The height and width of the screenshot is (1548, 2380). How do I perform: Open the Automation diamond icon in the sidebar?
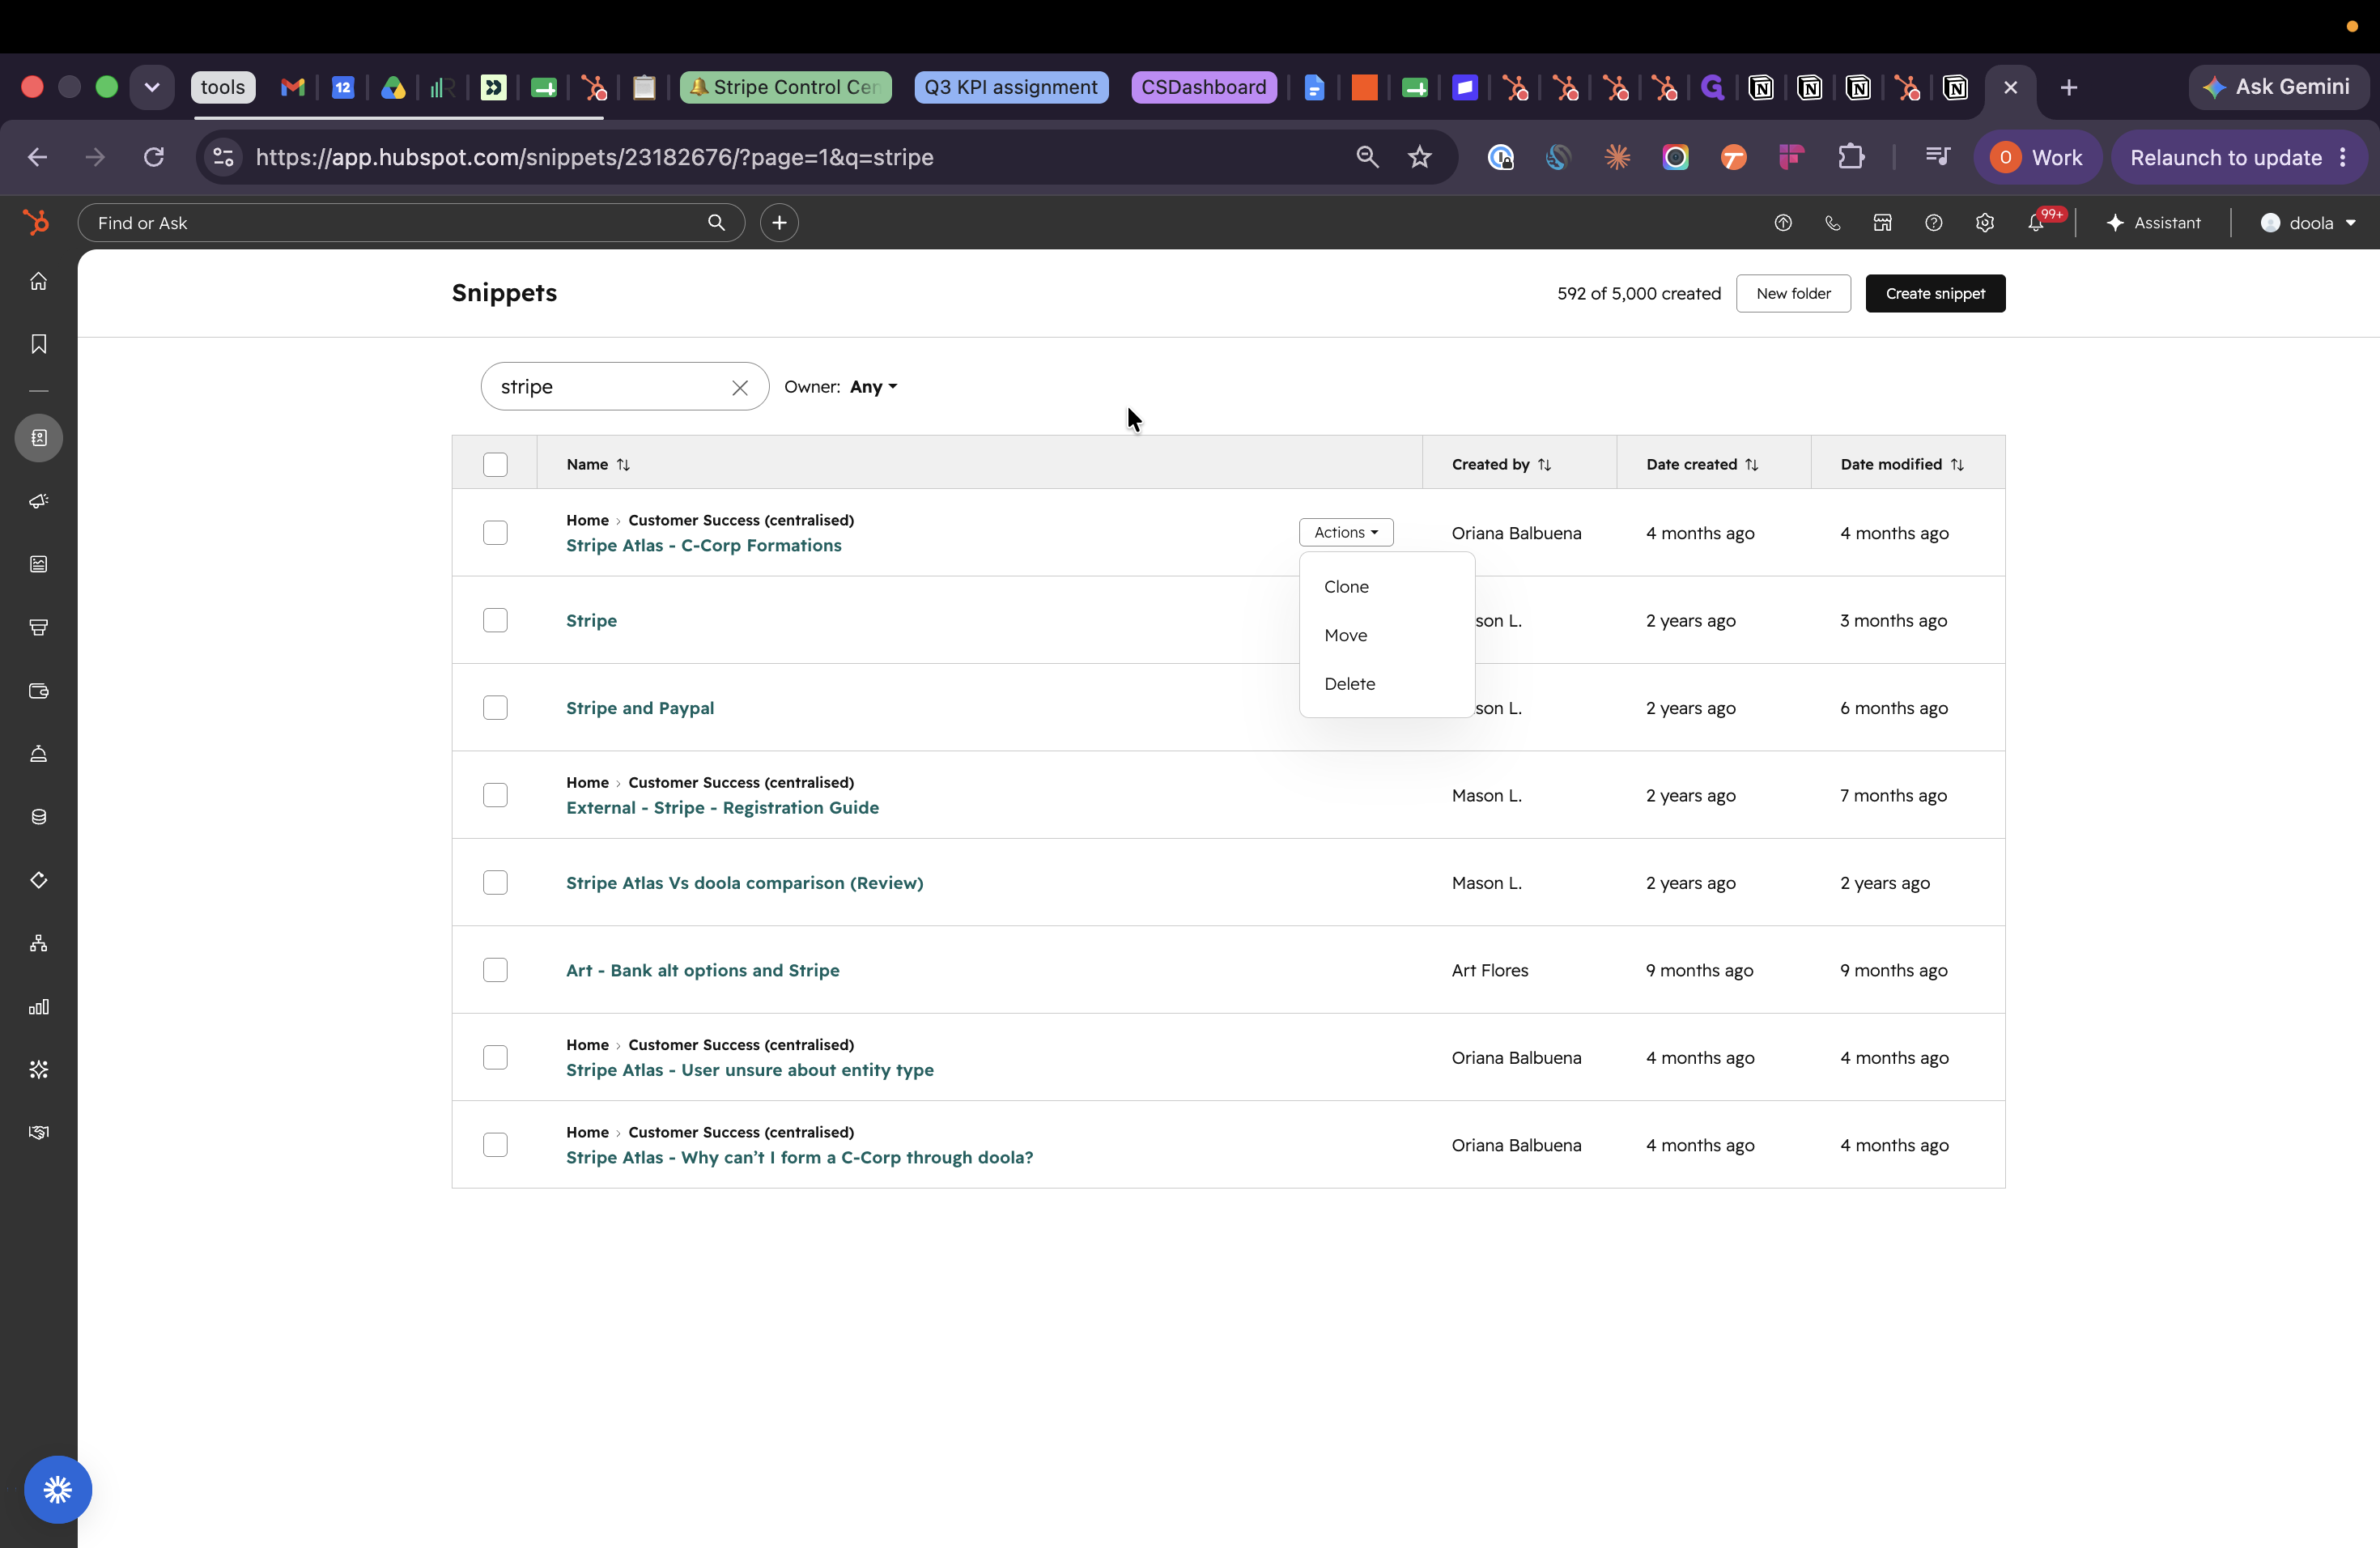pyautogui.click(x=39, y=880)
